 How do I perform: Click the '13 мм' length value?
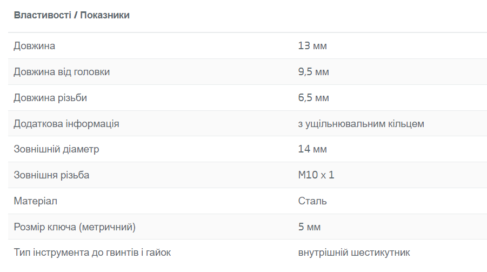point(312,46)
